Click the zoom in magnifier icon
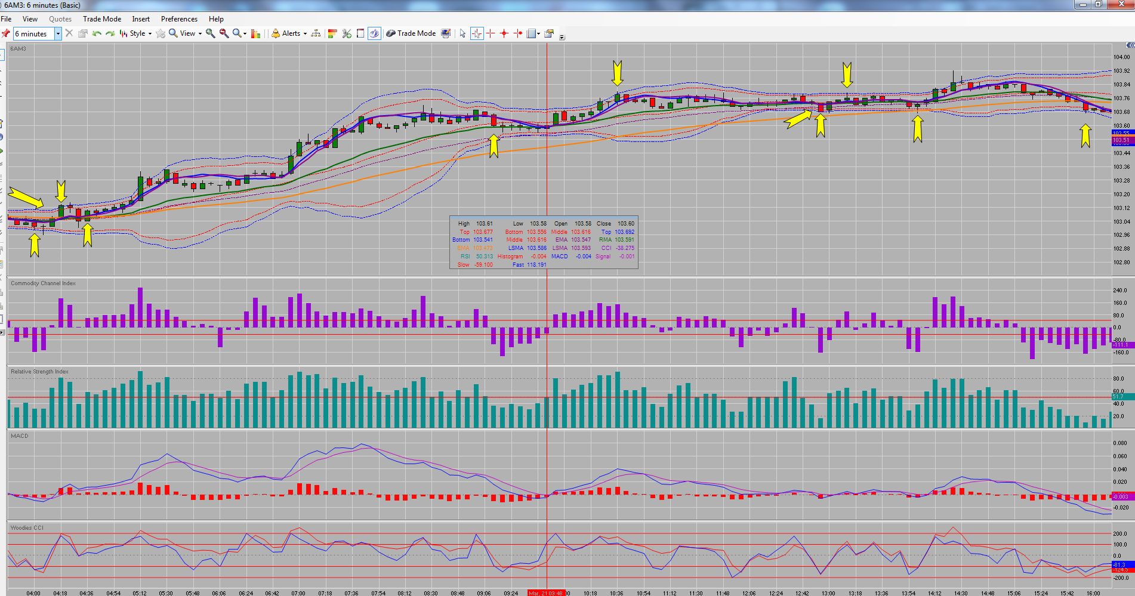 210,33
